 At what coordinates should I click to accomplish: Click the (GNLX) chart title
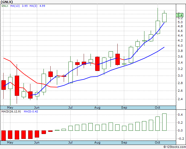click(x=7, y=2)
